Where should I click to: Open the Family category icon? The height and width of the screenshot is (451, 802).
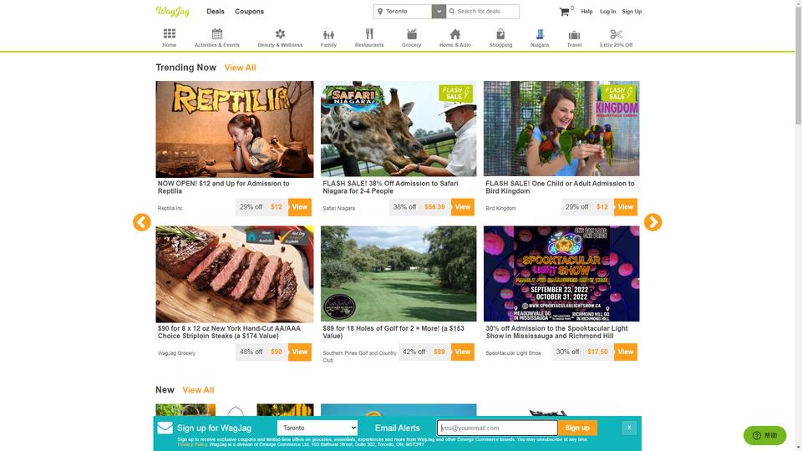click(328, 34)
